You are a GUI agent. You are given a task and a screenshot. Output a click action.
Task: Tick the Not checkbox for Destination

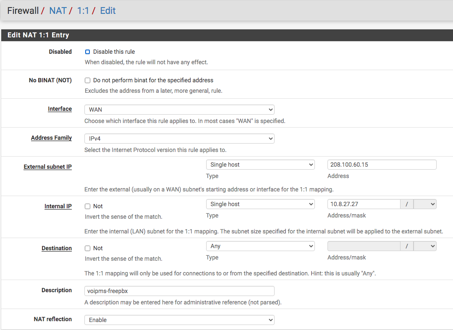coord(87,248)
